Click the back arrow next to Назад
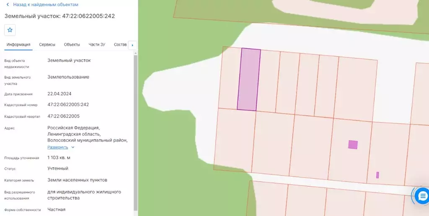Viewport: 429px width, 216px height. (x=8, y=5)
